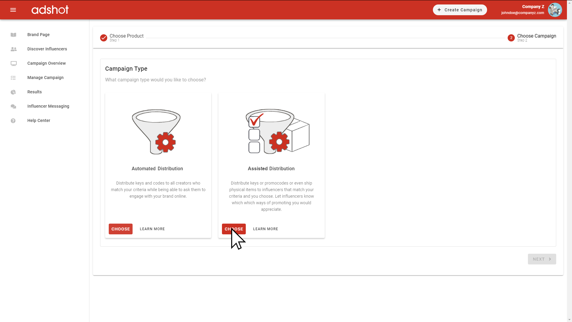This screenshot has height=322, width=572.
Task: Click the Company Z account name
Action: (x=533, y=7)
